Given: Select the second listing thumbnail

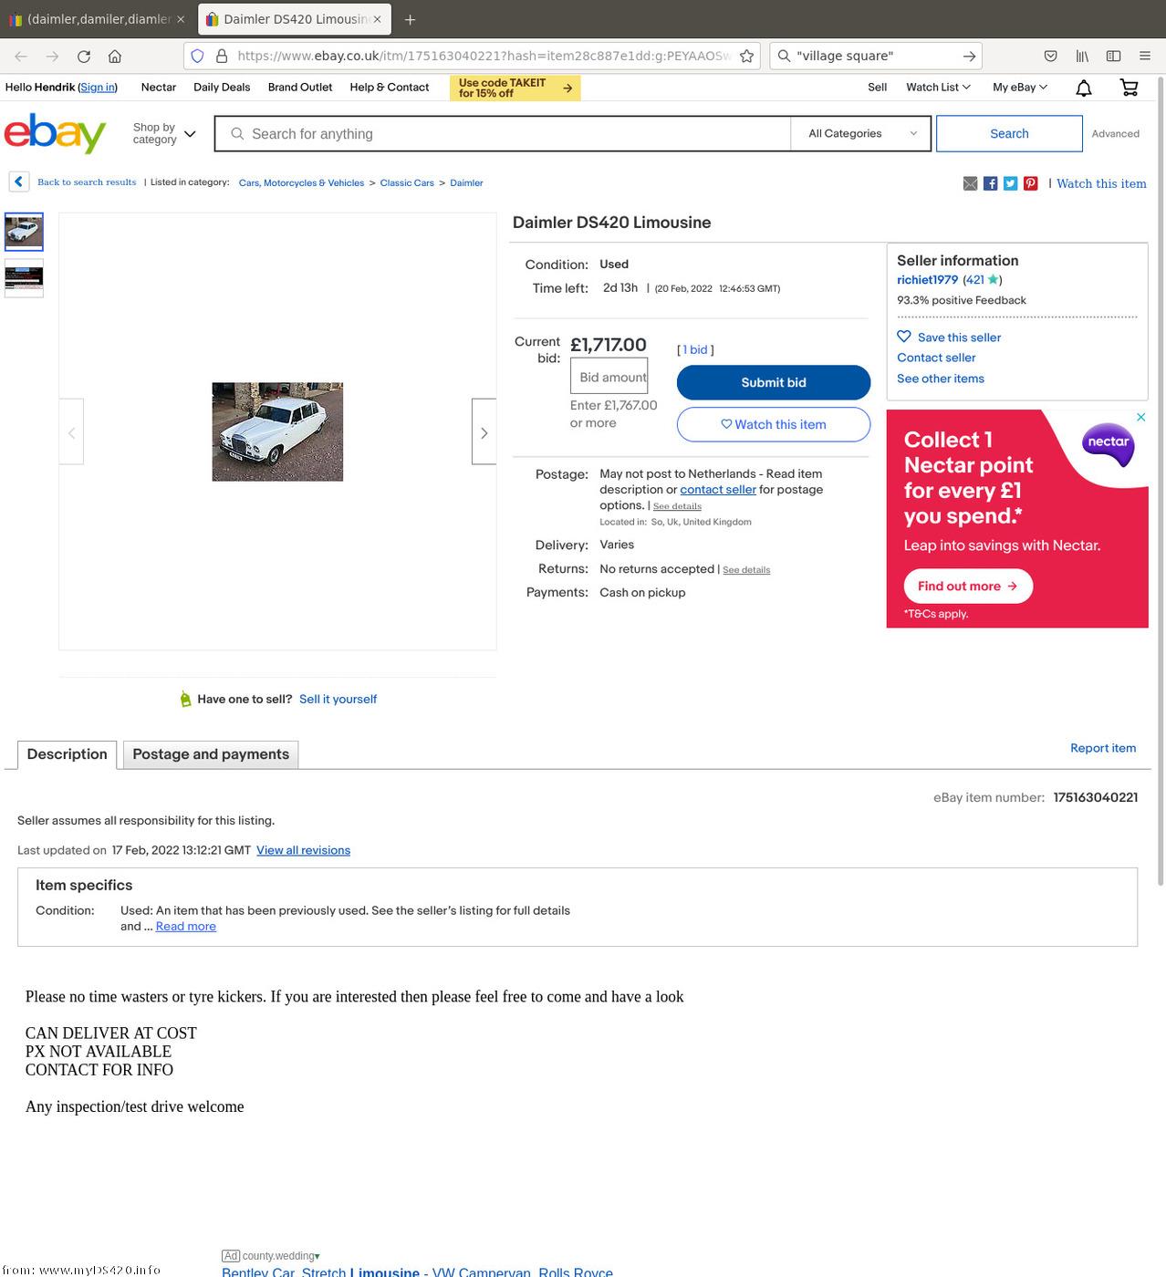Looking at the screenshot, I should tap(24, 278).
